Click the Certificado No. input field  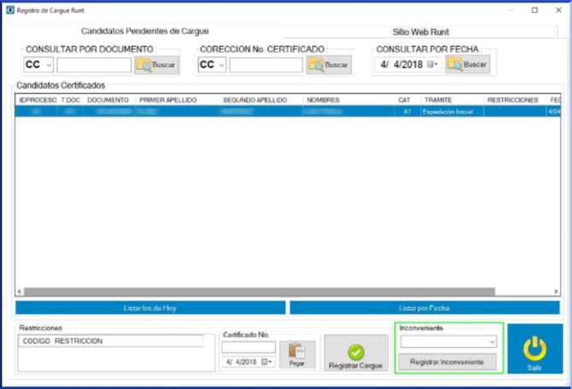pyautogui.click(x=248, y=347)
